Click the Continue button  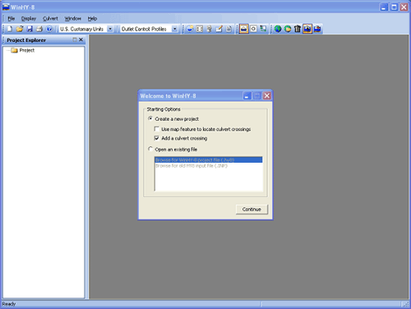(x=252, y=210)
